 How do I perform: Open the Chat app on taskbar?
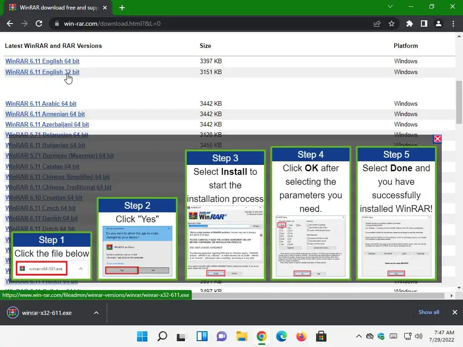(x=222, y=336)
